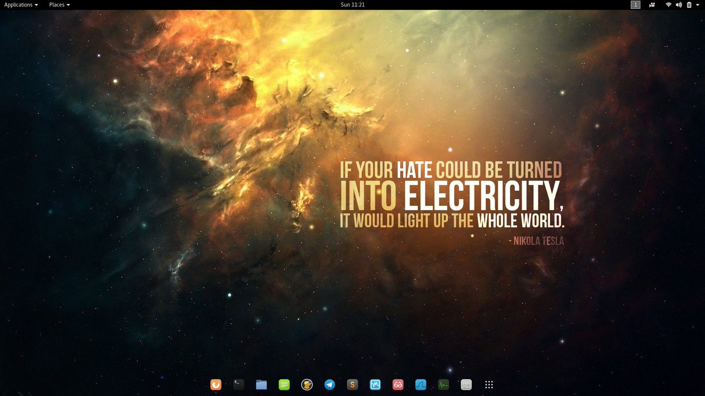Launch Sublime Text from the dock
The width and height of the screenshot is (705, 396).
coord(352,385)
